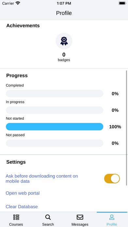Tap the Search magnifier icon
The width and height of the screenshot is (128, 227).
click(x=48, y=217)
